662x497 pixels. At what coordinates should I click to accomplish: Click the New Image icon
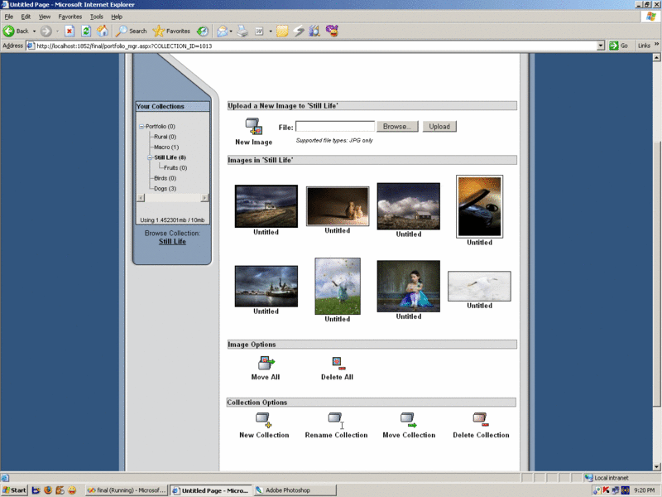click(253, 127)
